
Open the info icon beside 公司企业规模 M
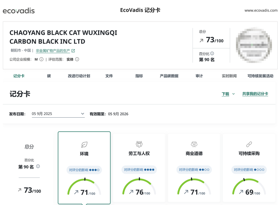(41, 59)
